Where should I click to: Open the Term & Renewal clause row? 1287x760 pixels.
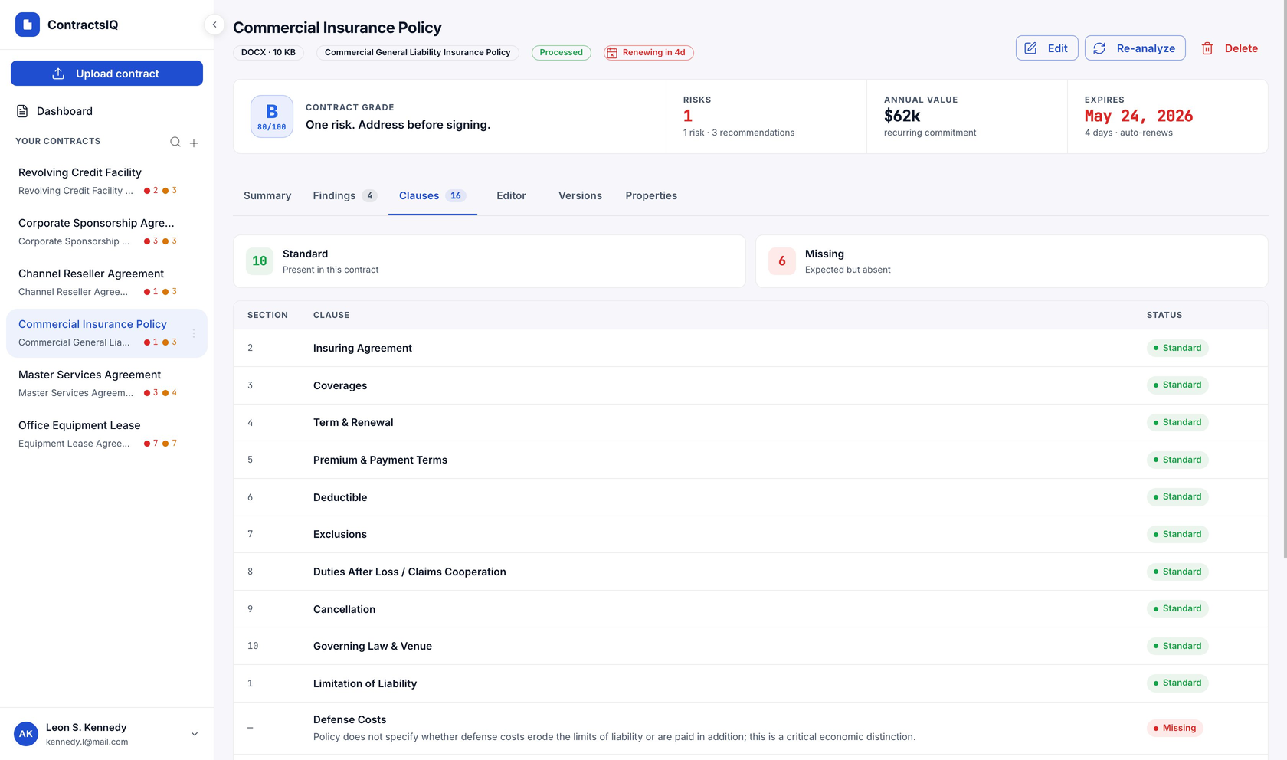pos(750,423)
